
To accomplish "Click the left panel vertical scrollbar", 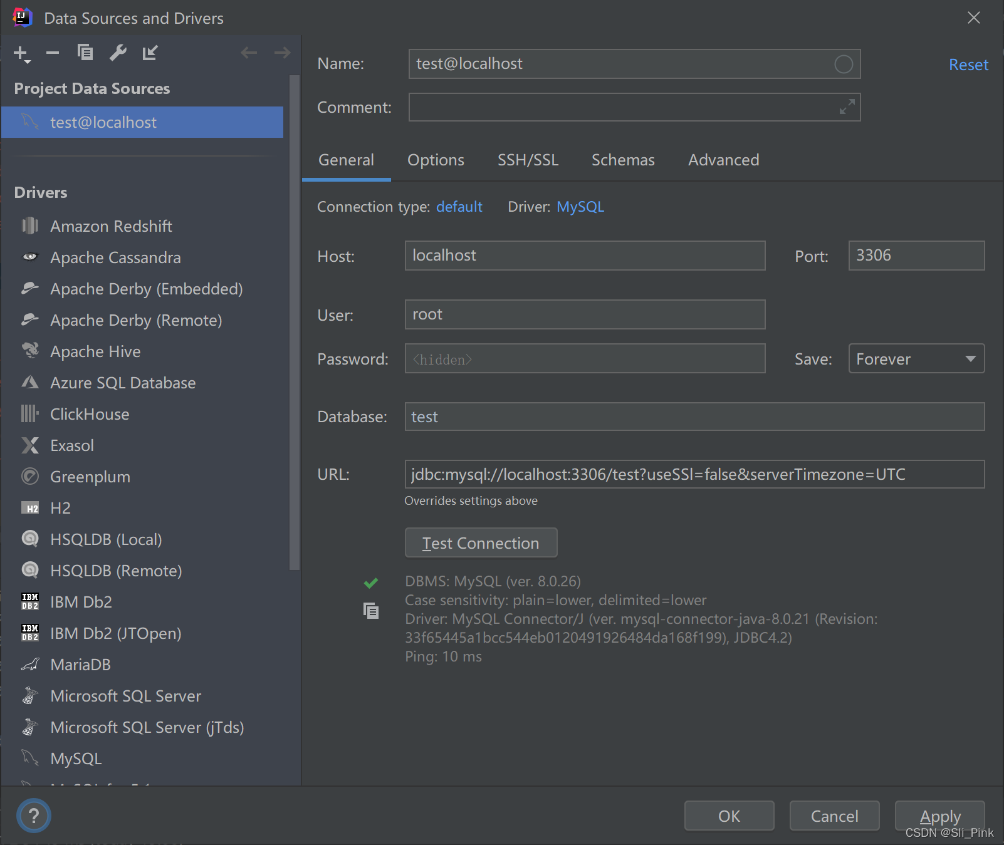I will click(294, 323).
